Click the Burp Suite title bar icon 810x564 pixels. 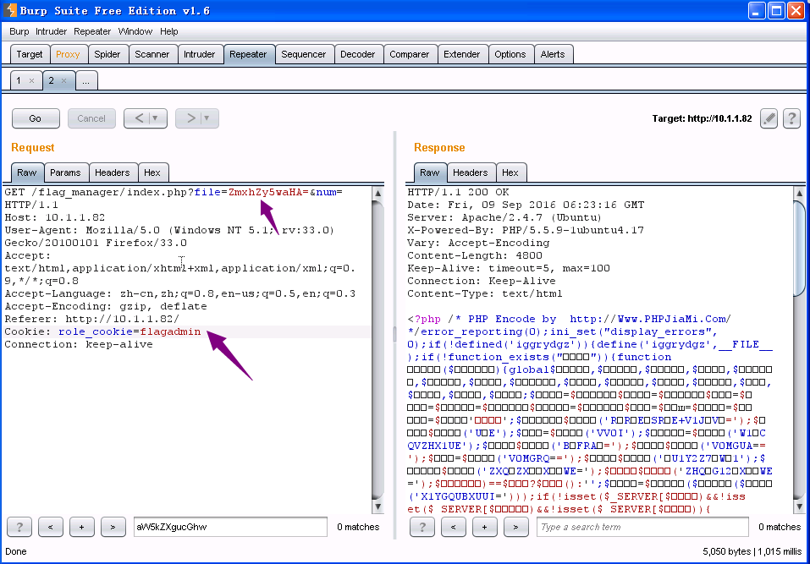click(10, 10)
